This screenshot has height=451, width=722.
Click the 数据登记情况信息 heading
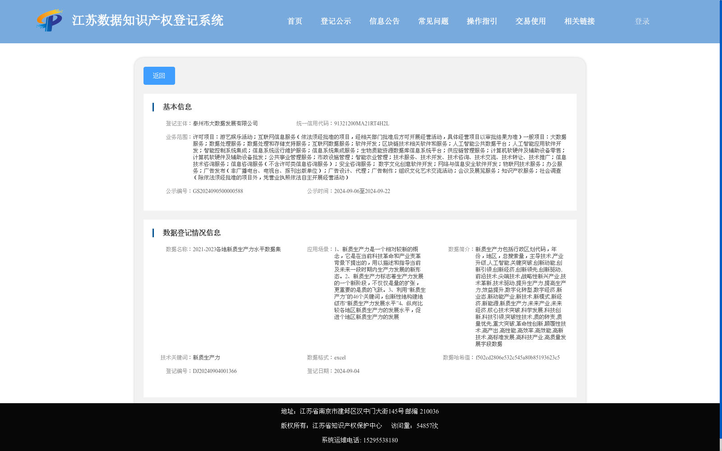[x=192, y=233]
